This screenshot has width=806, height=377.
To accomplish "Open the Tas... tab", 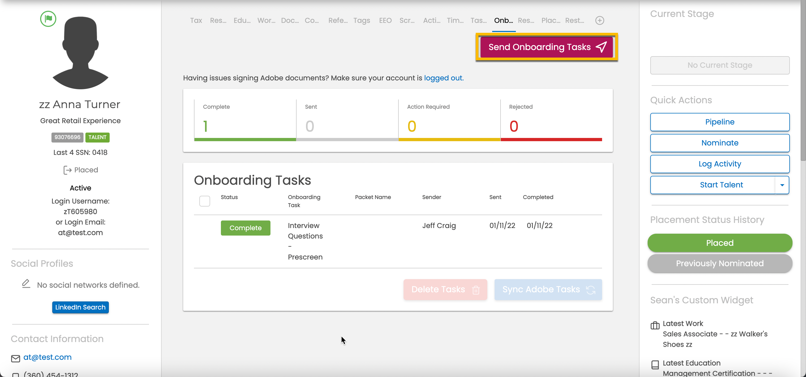I will (x=478, y=21).
